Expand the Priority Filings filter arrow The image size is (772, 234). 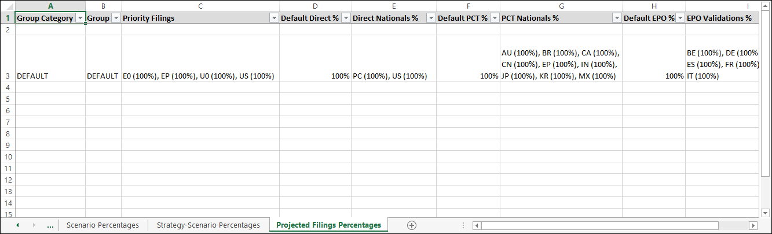pos(274,18)
